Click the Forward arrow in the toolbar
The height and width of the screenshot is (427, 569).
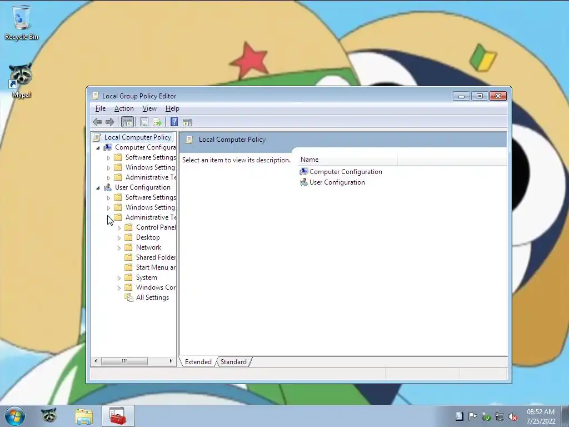(x=109, y=122)
